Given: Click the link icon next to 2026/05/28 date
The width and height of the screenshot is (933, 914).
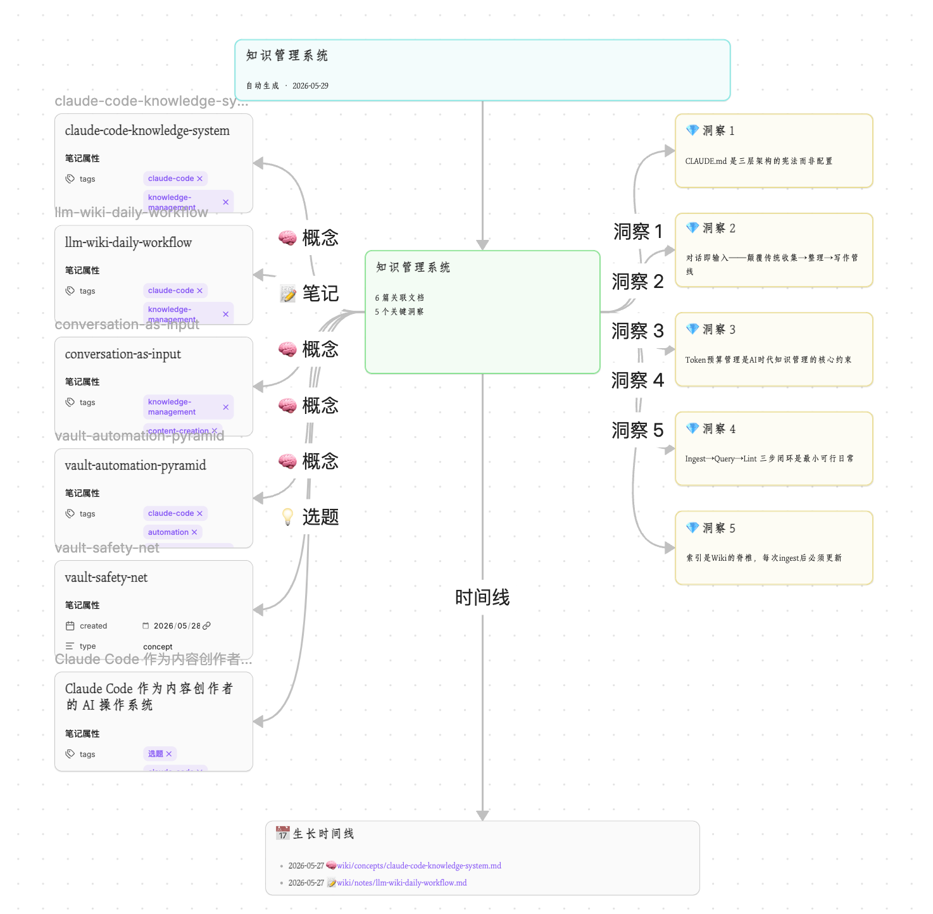Looking at the screenshot, I should point(206,626).
